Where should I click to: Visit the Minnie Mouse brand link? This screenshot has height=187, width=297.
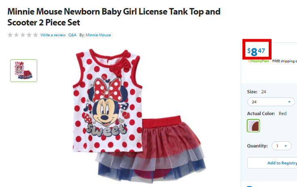click(x=98, y=35)
